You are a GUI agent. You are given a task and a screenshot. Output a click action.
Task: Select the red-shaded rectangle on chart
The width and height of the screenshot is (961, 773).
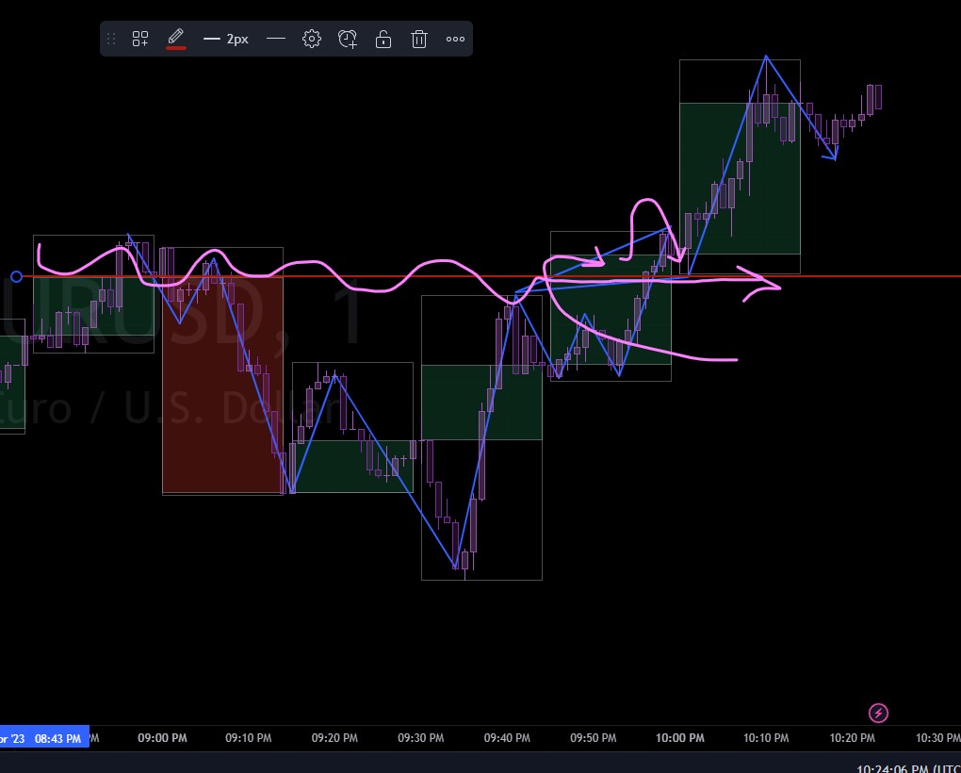222,385
